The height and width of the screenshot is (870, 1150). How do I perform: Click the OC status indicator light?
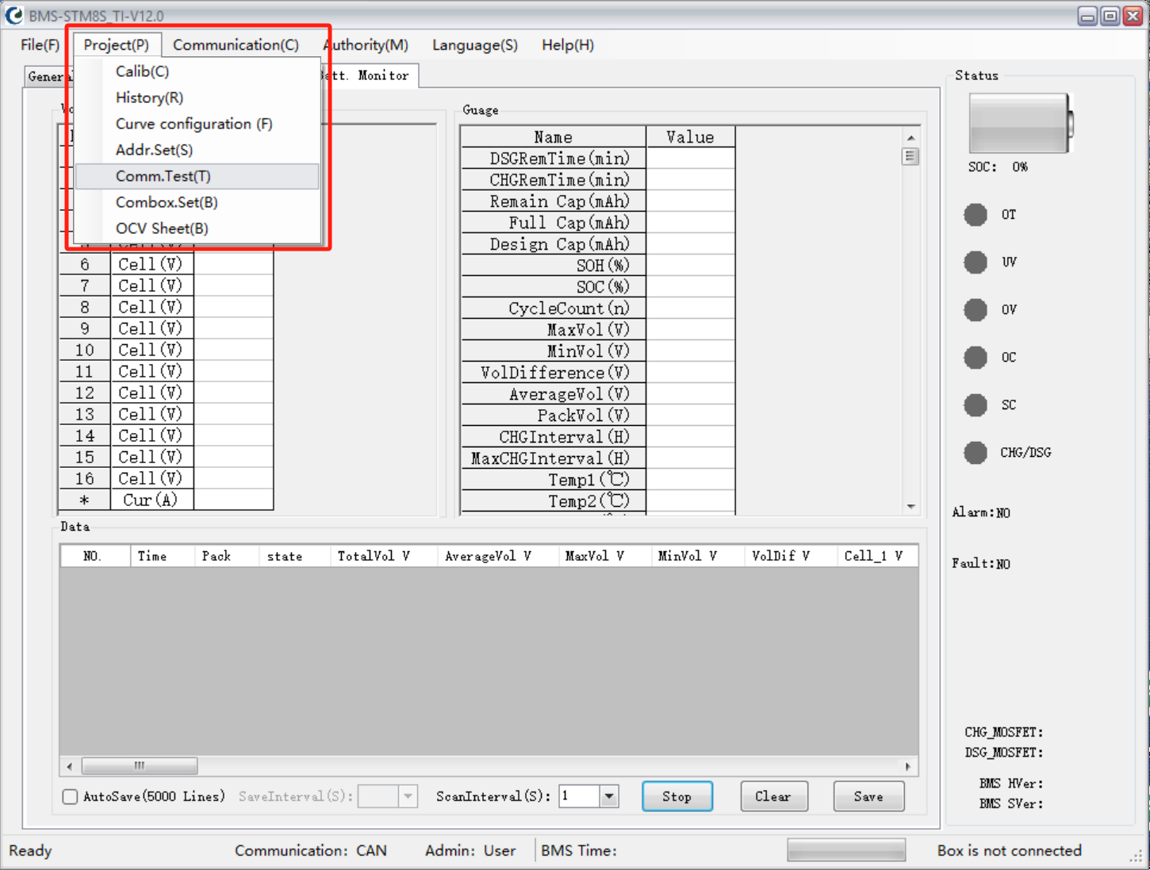[x=975, y=358]
